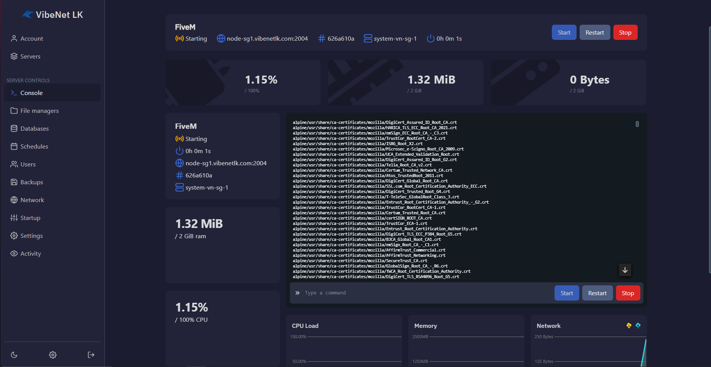
Task: Click the Activity eye icon
Action: (x=14, y=253)
